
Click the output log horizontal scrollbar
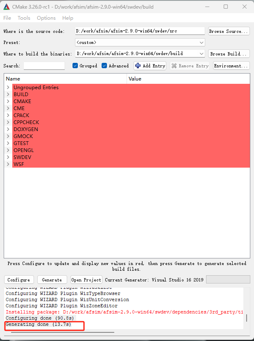63,332
